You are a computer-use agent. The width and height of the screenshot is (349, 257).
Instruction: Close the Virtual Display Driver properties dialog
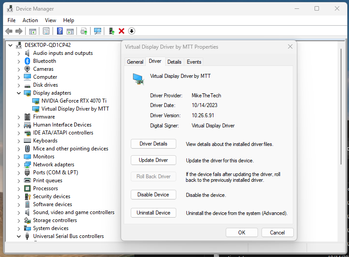click(290, 46)
